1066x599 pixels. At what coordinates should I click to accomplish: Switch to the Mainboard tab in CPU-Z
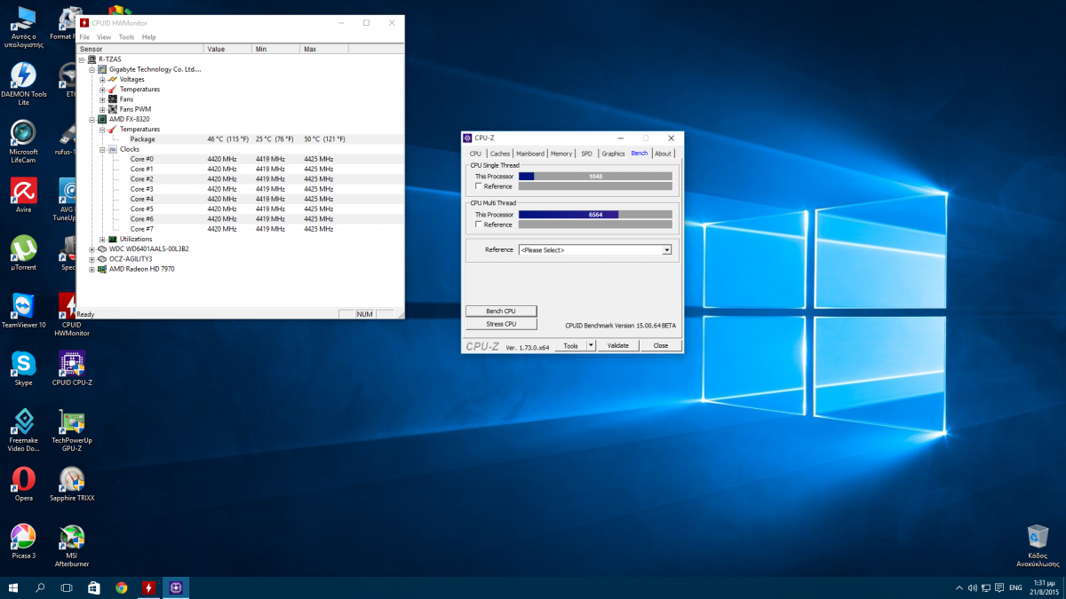[530, 154]
